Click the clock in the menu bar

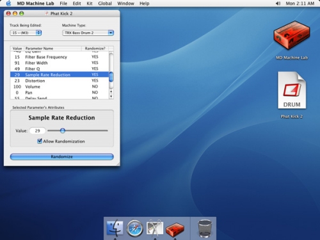(300, 3)
